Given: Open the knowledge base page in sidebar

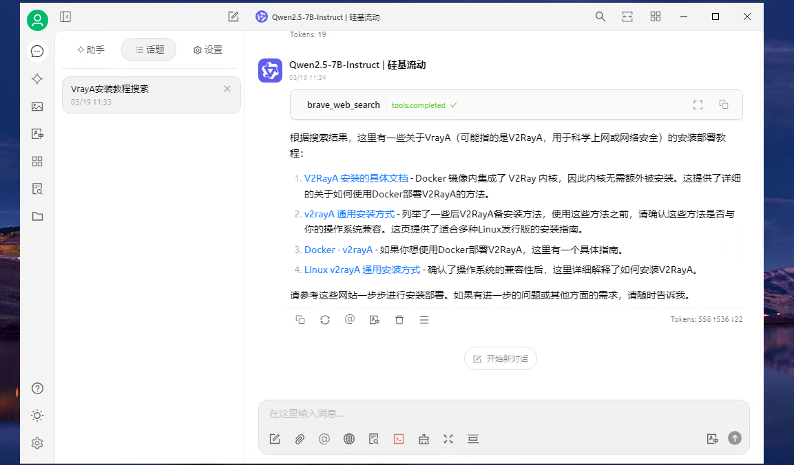Looking at the screenshot, I should point(37,188).
